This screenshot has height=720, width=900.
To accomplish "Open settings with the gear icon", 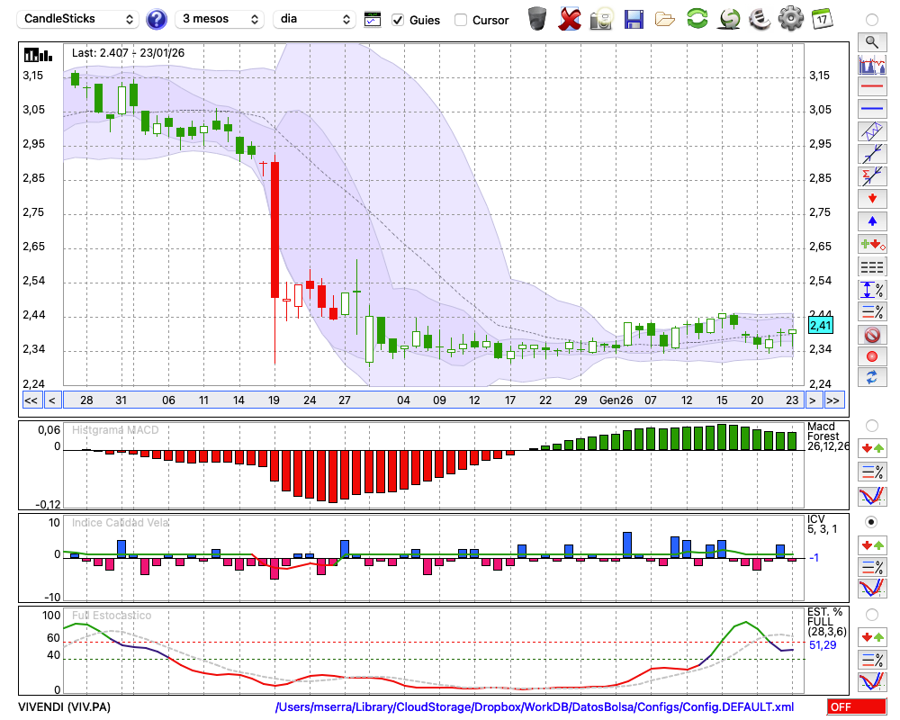I will point(790,18).
